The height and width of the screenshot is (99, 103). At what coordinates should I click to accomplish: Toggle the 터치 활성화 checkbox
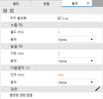(x=59, y=18)
